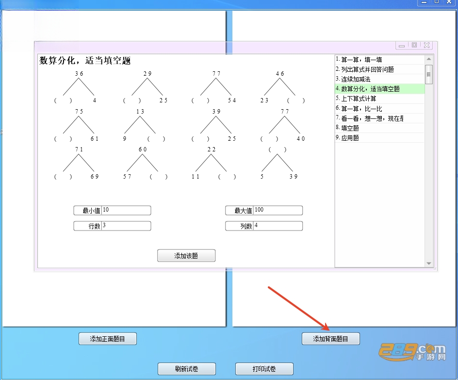Click the number 57 in preview
Screen dimensions: 458x380
127,177
